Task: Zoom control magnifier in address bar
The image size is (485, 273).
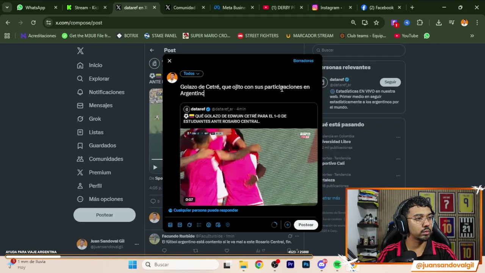Action: (354, 23)
